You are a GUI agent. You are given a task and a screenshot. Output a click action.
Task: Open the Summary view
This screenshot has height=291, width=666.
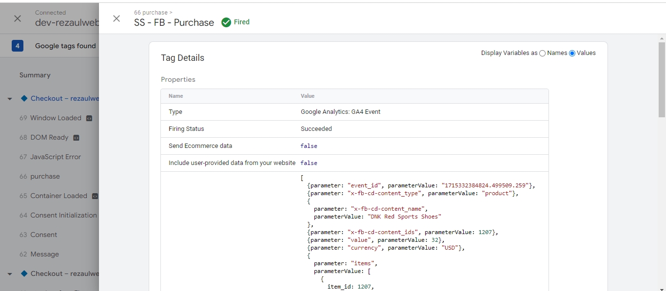(x=35, y=75)
